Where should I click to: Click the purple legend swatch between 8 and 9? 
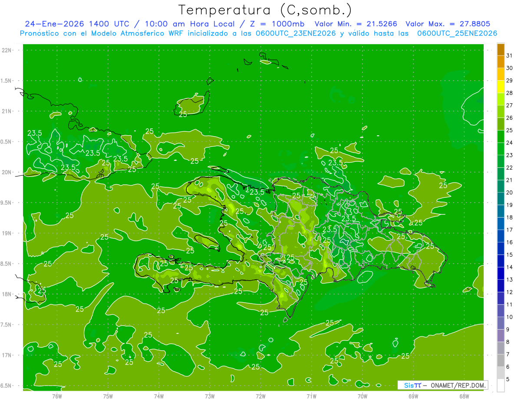pyautogui.click(x=501, y=336)
